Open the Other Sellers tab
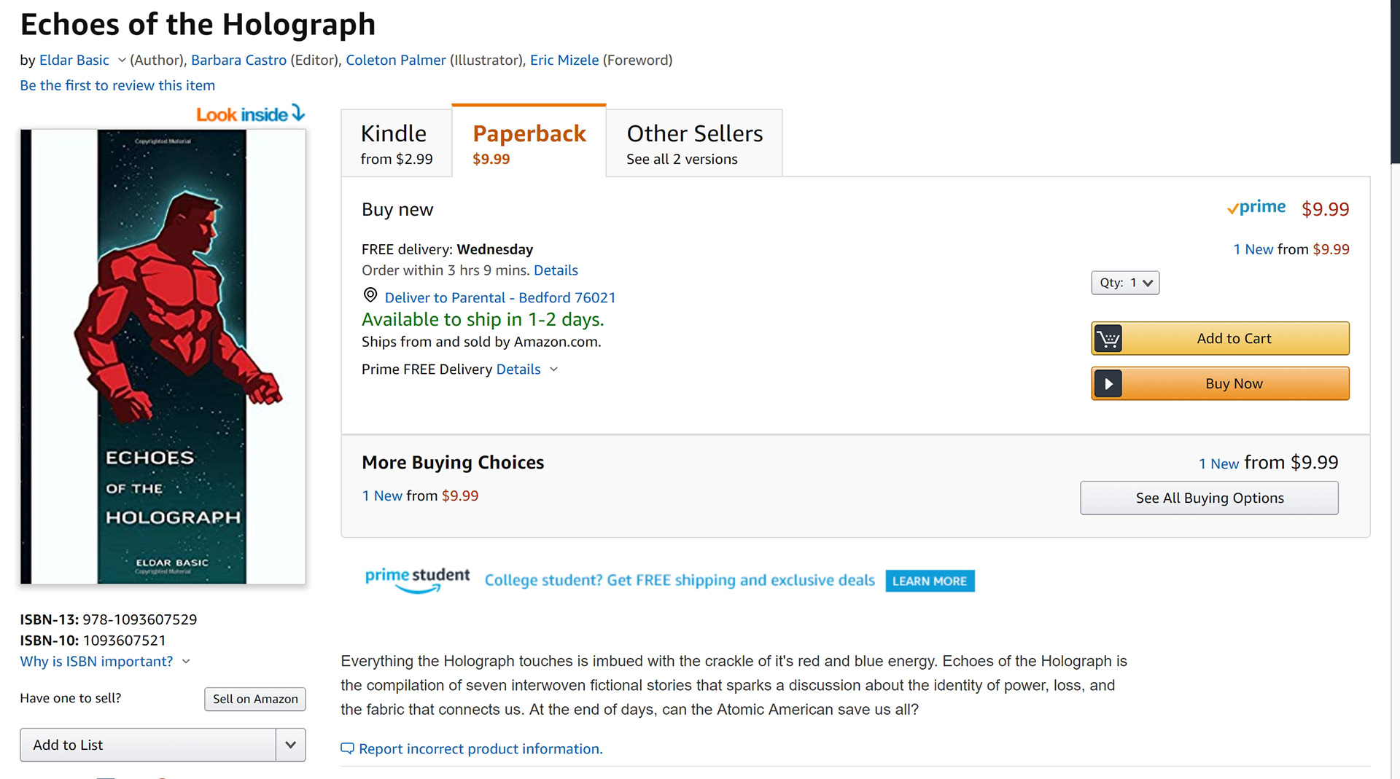The image size is (1400, 779). 693,144
